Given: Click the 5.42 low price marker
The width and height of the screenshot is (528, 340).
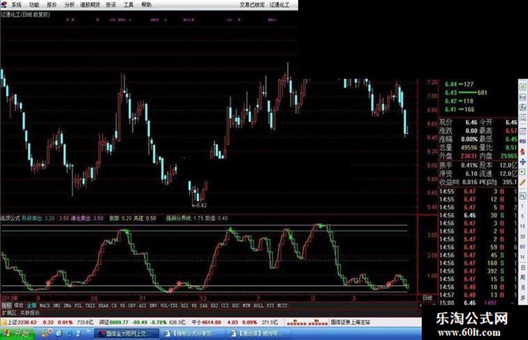Looking at the screenshot, I should tap(199, 205).
